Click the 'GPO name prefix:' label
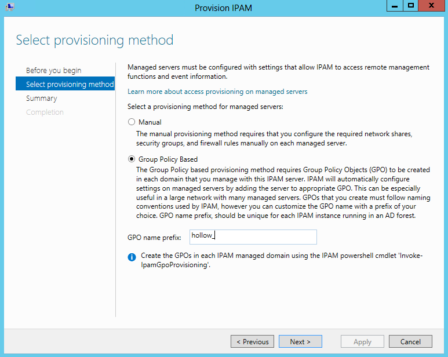The image size is (448, 357). (154, 238)
